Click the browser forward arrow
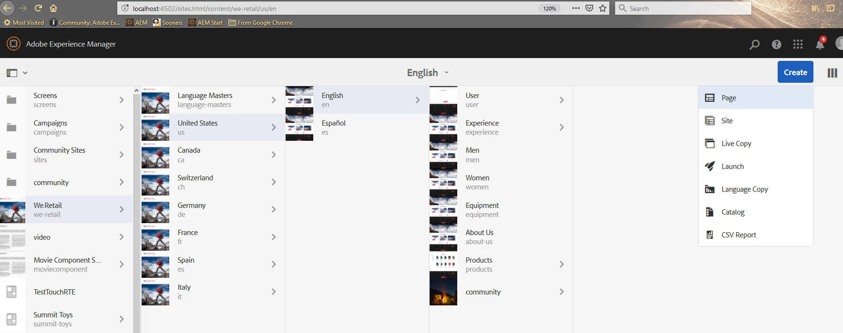 (23, 8)
